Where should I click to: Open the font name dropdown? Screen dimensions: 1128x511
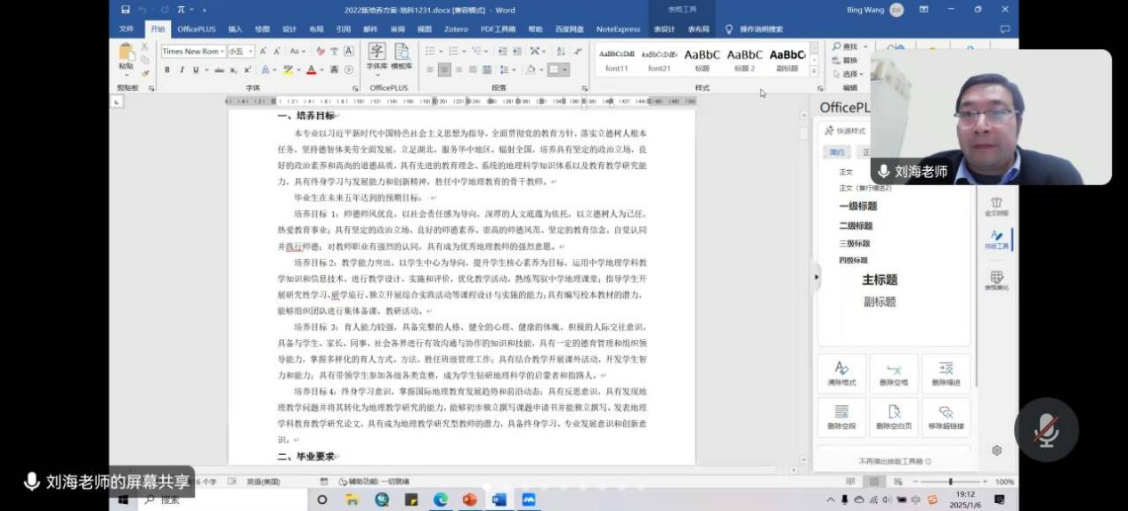tap(221, 52)
